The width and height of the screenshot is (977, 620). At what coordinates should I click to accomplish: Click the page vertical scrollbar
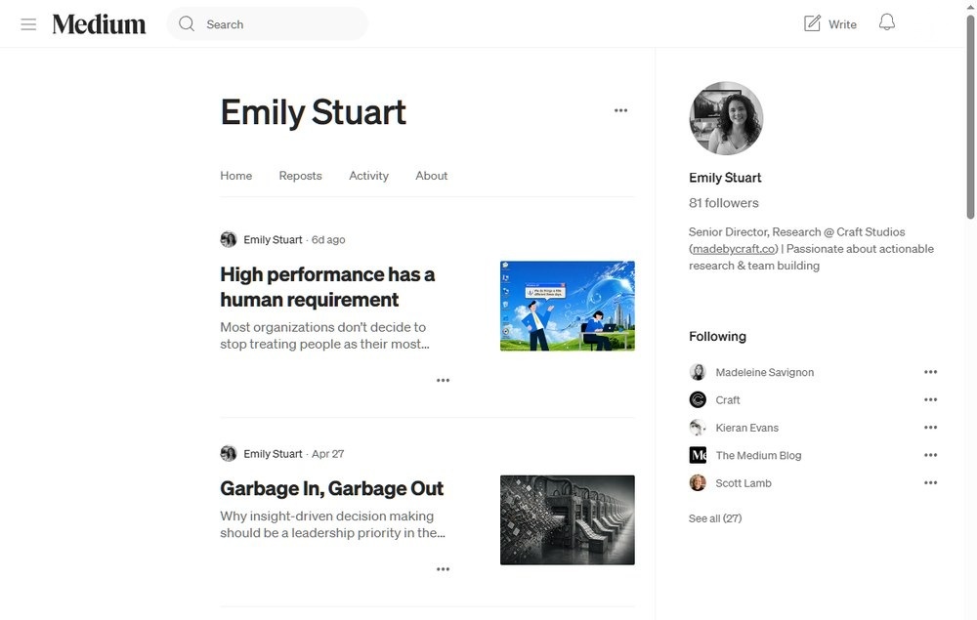tap(970, 118)
